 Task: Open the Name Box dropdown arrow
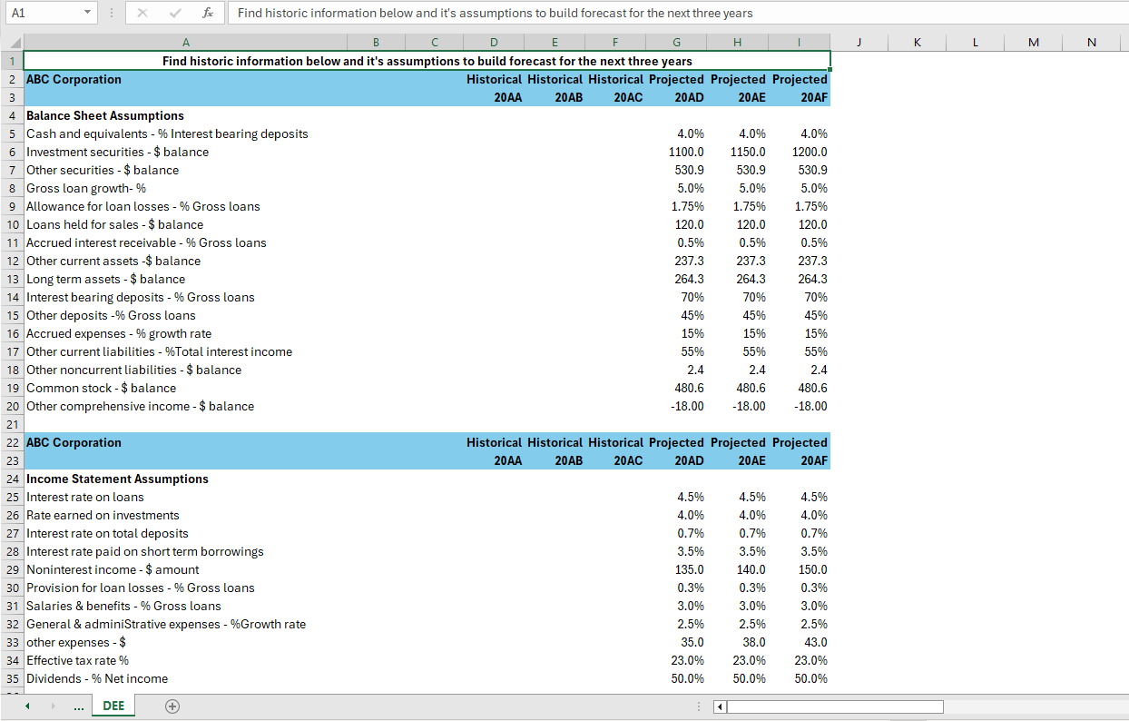(x=86, y=13)
